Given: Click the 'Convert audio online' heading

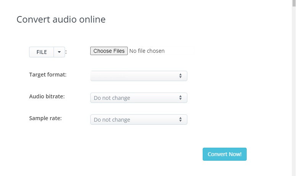Looking at the screenshot, I should (61, 19).
